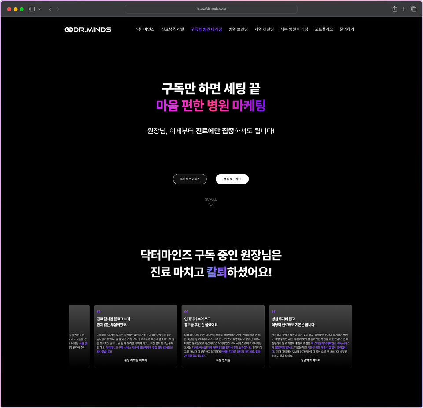Open the 분당 리프팅 피부과 testimonial card
423x408 pixels.
pyautogui.click(x=136, y=336)
